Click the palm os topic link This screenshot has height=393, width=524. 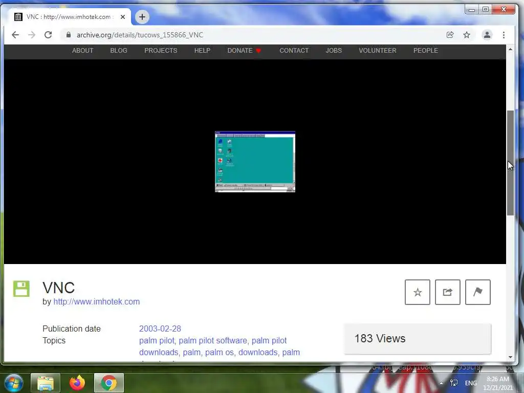coord(219,352)
